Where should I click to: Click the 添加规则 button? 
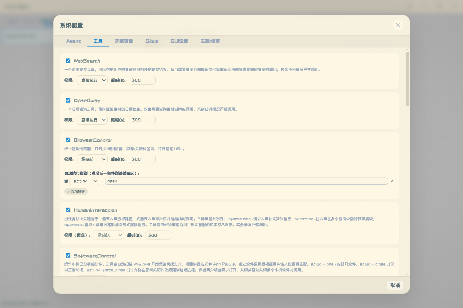pyautogui.click(x=76, y=192)
